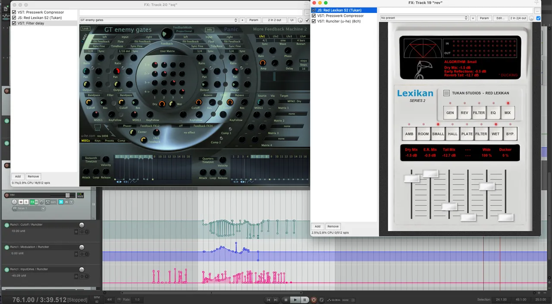Viewport: 552px width, 304px height.
Task: Click Remove button in Track 19 FX window
Action: coord(332,226)
